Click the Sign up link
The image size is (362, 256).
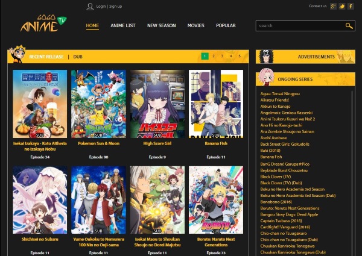pyautogui.click(x=116, y=6)
